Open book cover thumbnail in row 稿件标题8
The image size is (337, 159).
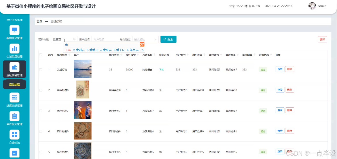coord(83,89)
